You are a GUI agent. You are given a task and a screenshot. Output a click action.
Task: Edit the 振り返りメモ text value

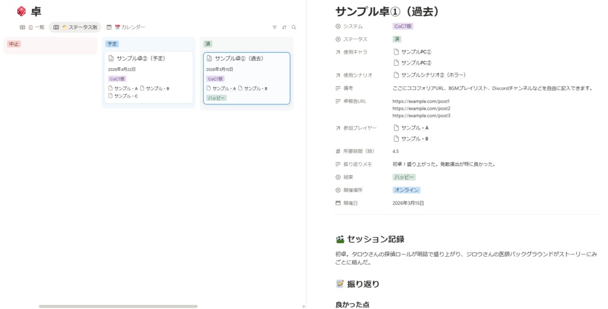(x=444, y=164)
